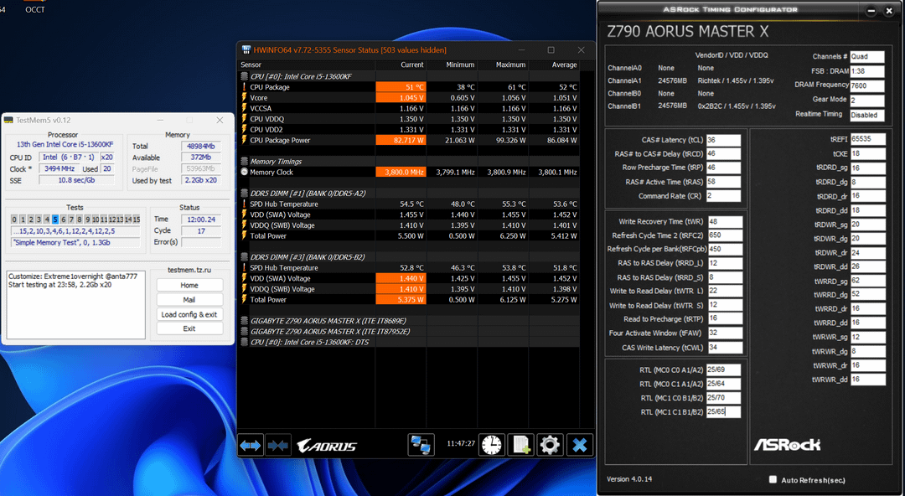Click the Gear Mode field
Screen dimensions: 905x496
(x=867, y=100)
